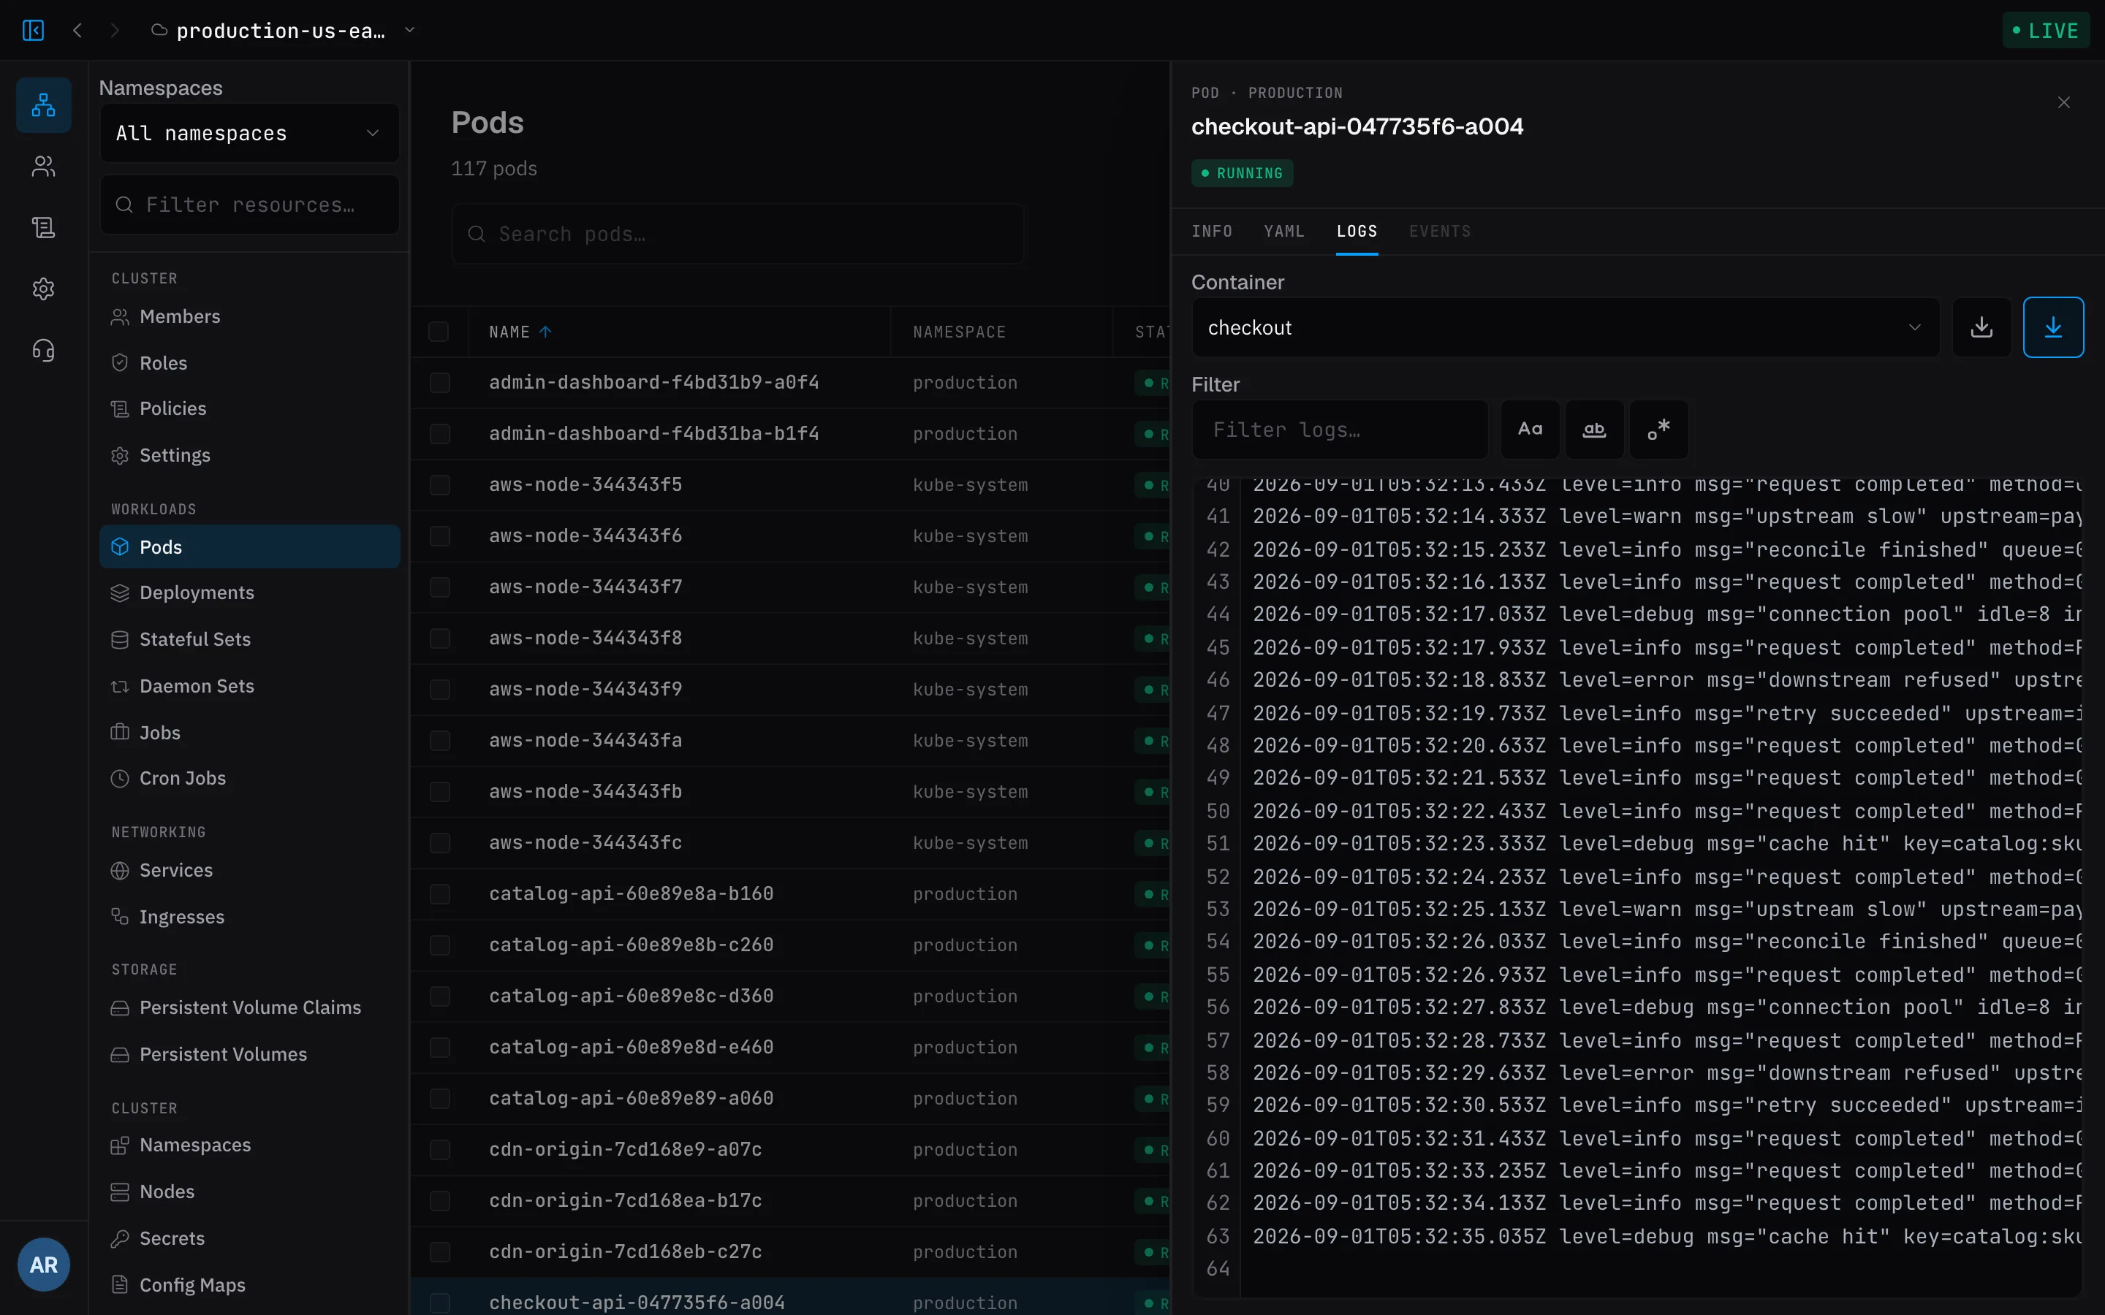The image size is (2105, 1315).
Task: Sort pods by the NAME column
Action: pos(520,332)
